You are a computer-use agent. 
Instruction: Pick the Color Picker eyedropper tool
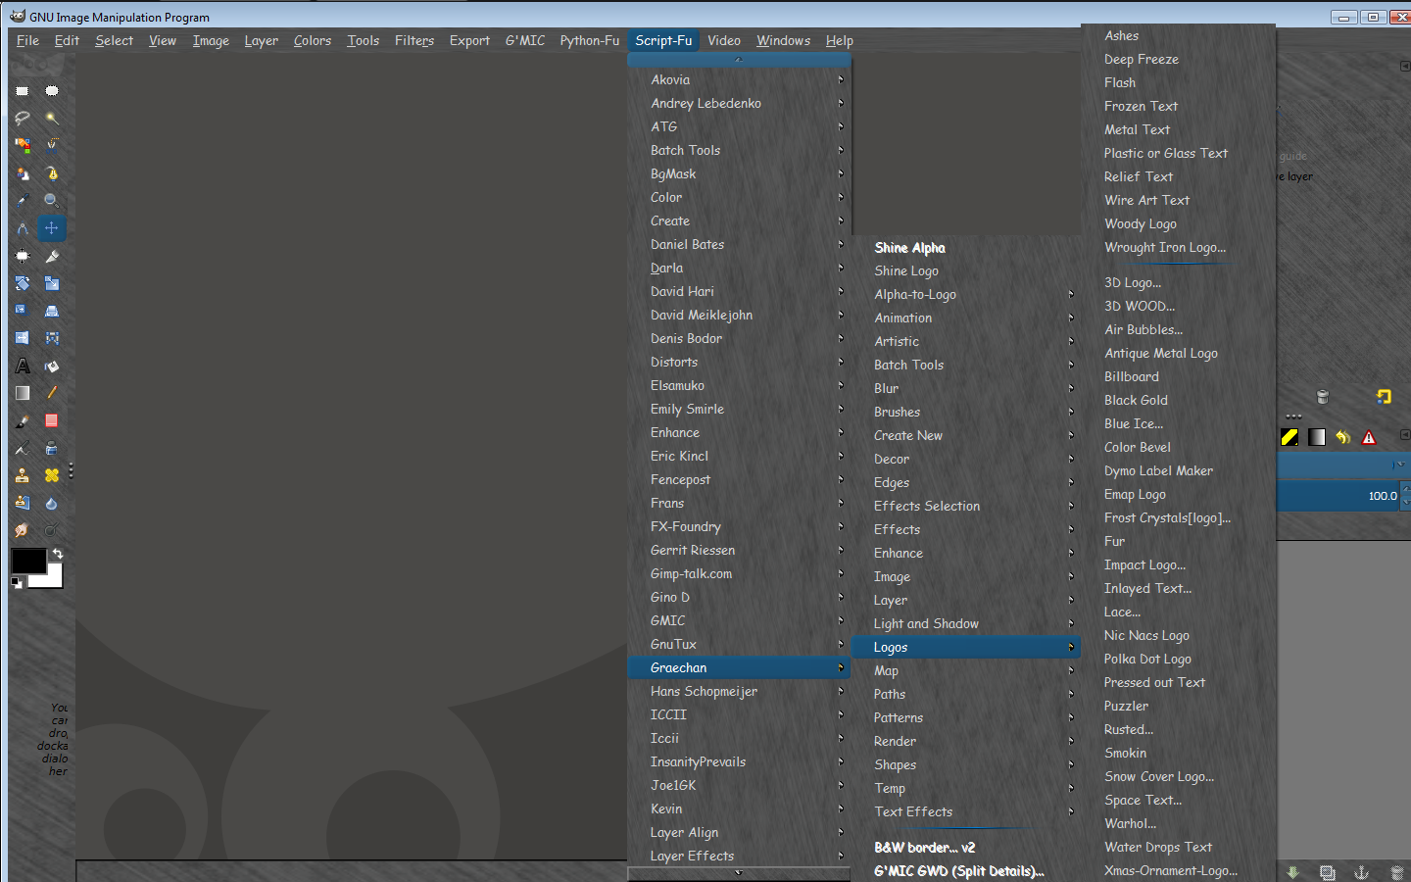click(x=23, y=201)
